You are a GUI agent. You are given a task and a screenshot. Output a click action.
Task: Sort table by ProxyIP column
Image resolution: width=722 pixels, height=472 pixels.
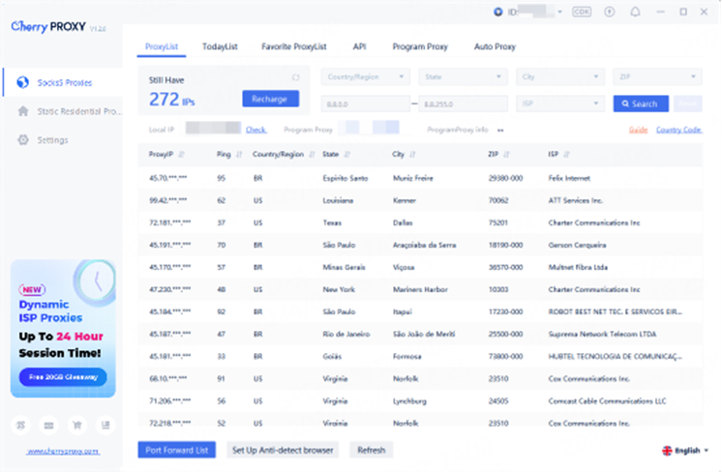pyautogui.click(x=181, y=155)
